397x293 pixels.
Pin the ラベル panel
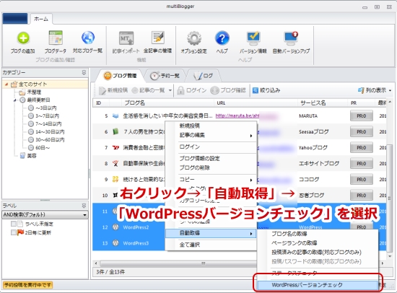(x=84, y=206)
